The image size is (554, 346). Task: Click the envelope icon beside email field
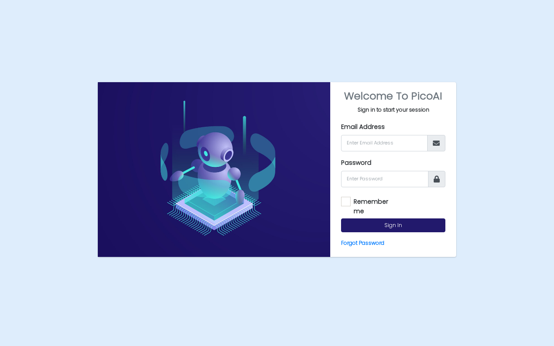pyautogui.click(x=436, y=143)
